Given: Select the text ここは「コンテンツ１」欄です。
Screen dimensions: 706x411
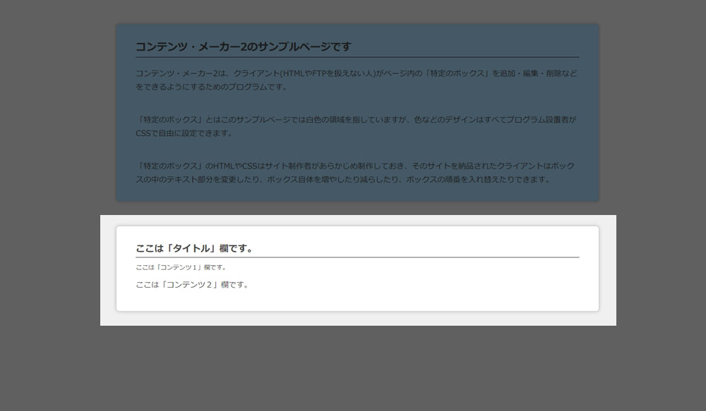Looking at the screenshot, I should coord(181,267).
